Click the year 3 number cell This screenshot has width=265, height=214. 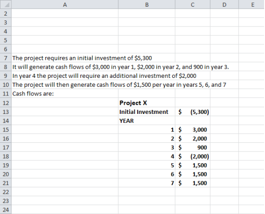coord(147,148)
